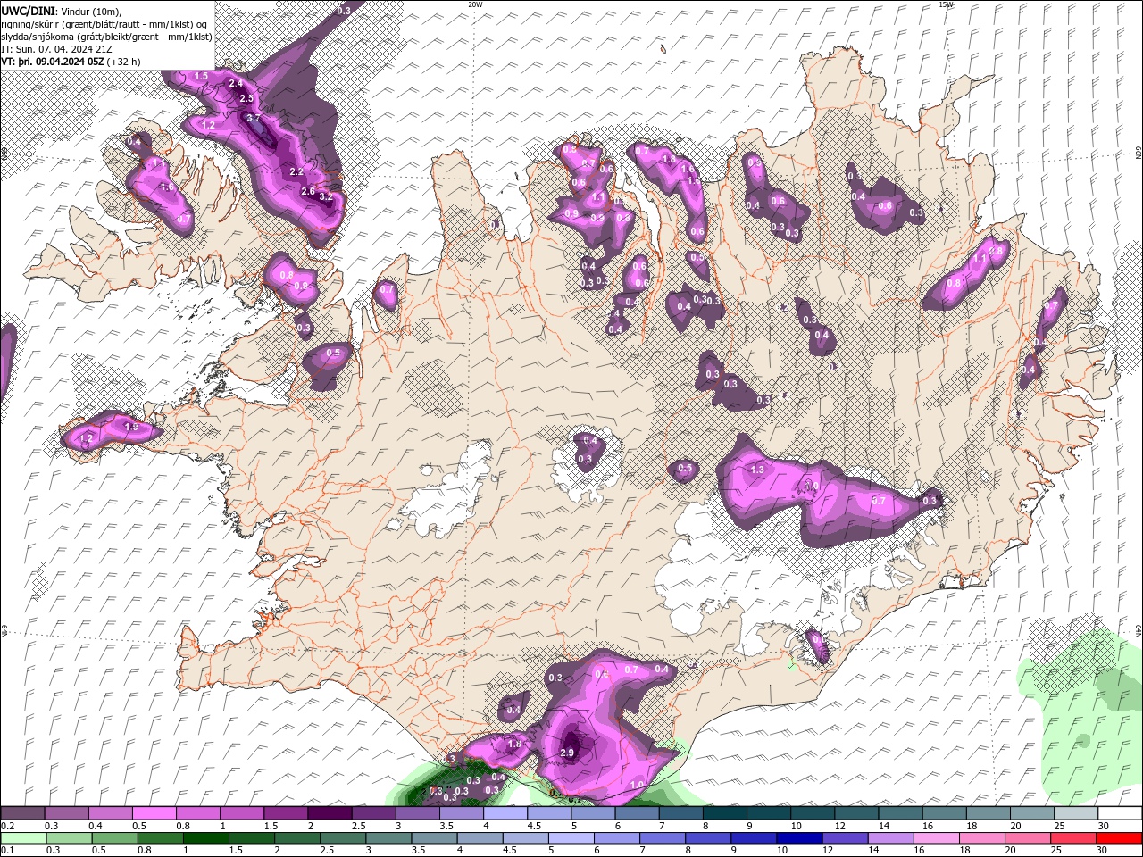The image size is (1143, 857).
Task: Pick the darkest purple 2 snow legend swatch
Action: 329,813
